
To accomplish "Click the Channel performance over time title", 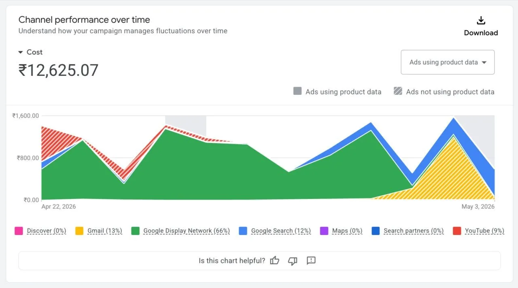I will click(84, 19).
